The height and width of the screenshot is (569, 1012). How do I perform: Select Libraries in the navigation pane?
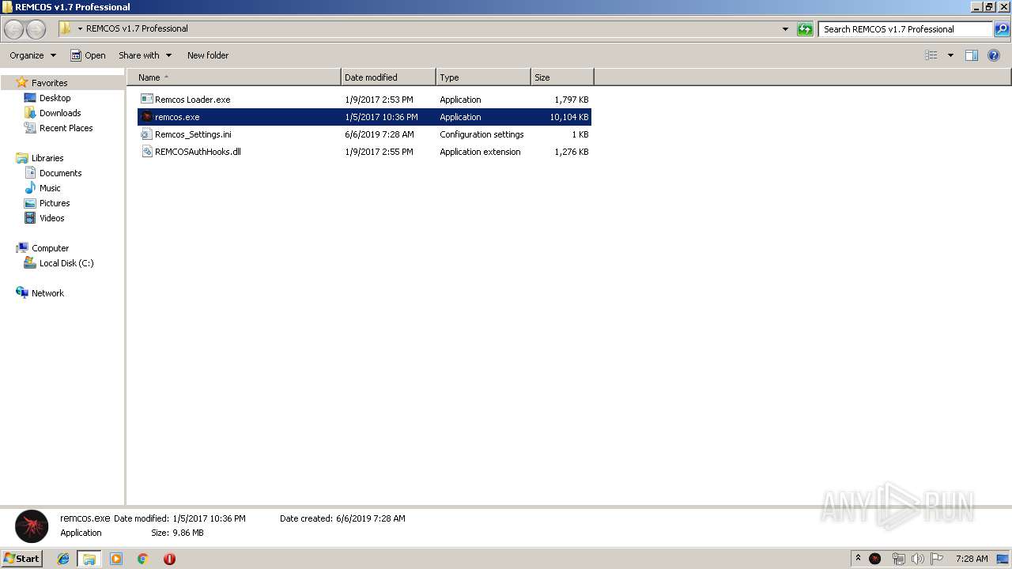click(x=47, y=158)
